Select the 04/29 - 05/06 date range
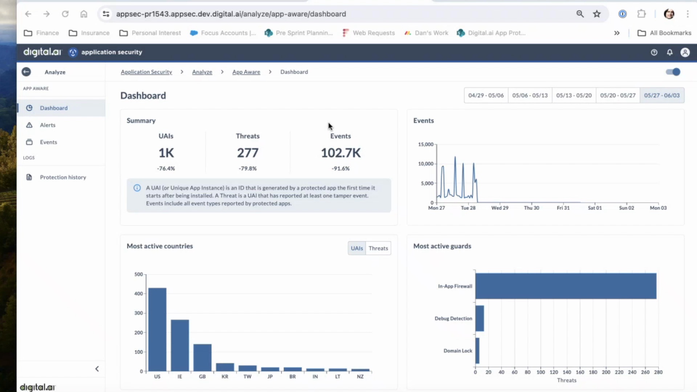The height and width of the screenshot is (392, 697). pyautogui.click(x=486, y=95)
